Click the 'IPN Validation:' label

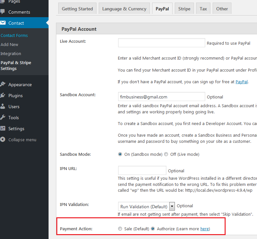[74, 205]
